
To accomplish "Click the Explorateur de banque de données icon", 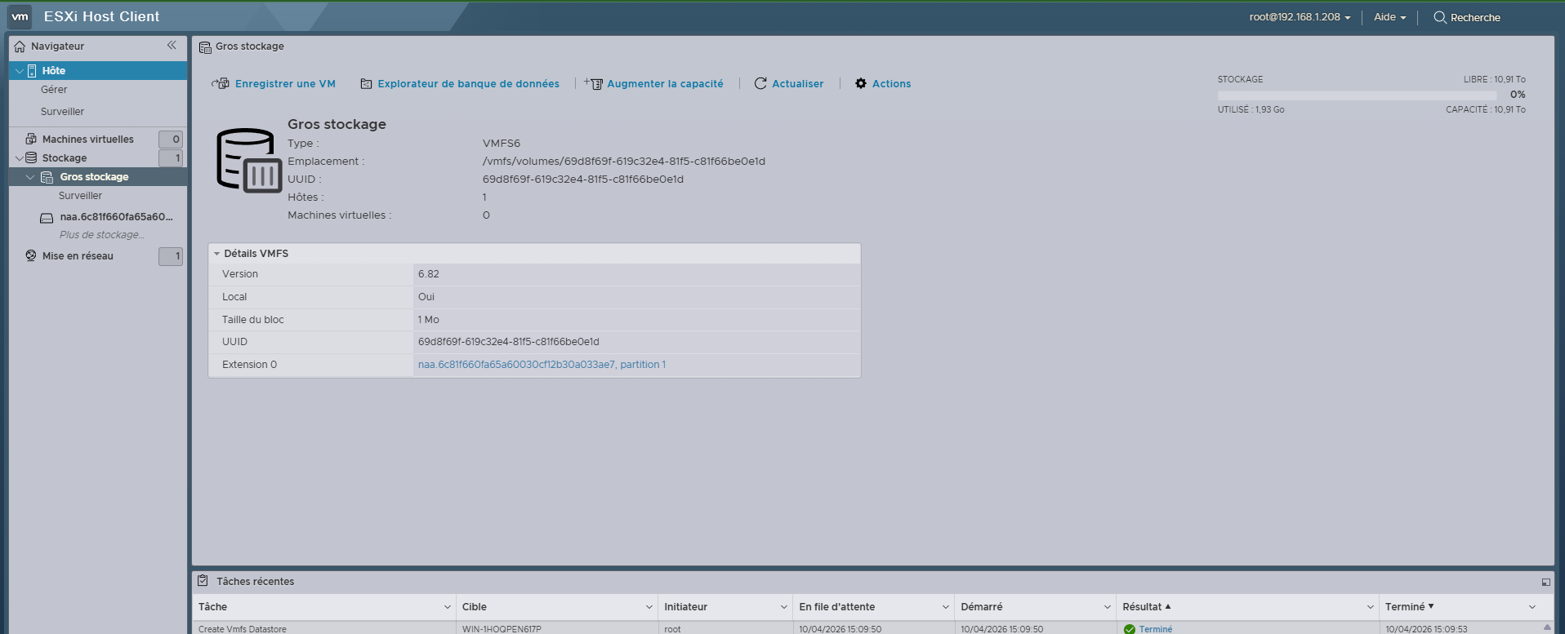I will (x=367, y=84).
